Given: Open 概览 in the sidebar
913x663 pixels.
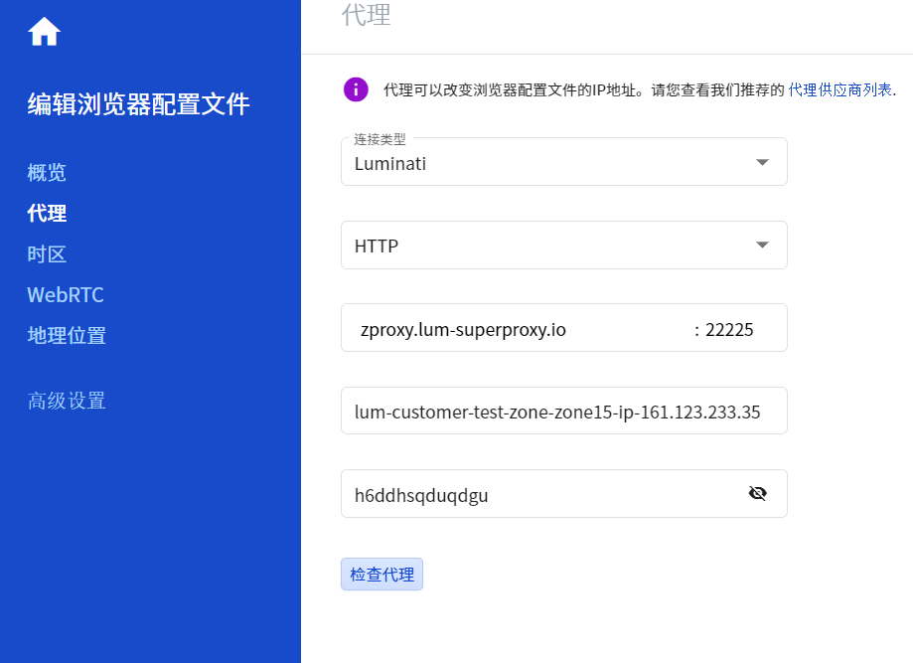Looking at the screenshot, I should click(47, 172).
